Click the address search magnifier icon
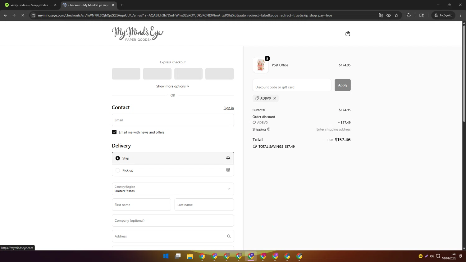 229,236
